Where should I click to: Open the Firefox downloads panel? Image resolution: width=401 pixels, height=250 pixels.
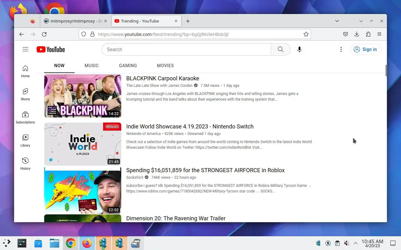tap(357, 34)
